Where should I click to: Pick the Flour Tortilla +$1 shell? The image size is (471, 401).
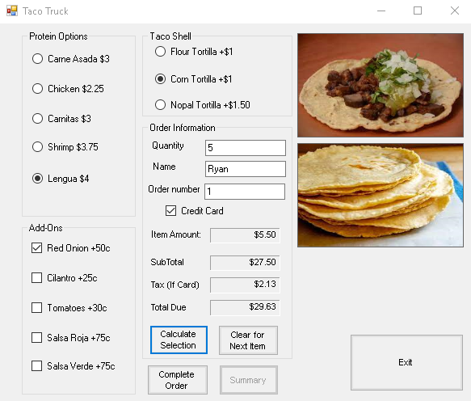(194, 52)
